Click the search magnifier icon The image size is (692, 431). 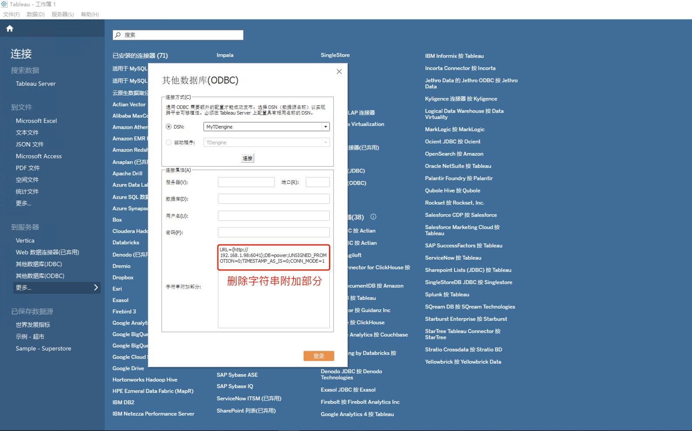pyautogui.click(x=118, y=35)
